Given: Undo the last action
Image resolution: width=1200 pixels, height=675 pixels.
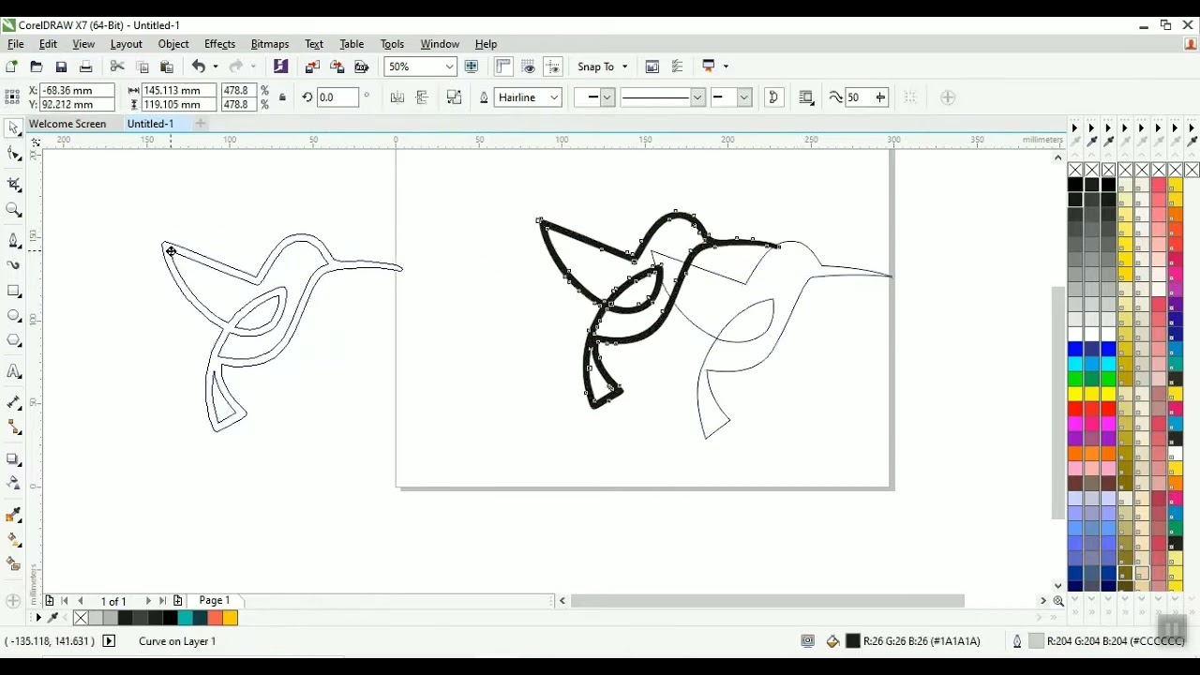Looking at the screenshot, I should tap(198, 67).
